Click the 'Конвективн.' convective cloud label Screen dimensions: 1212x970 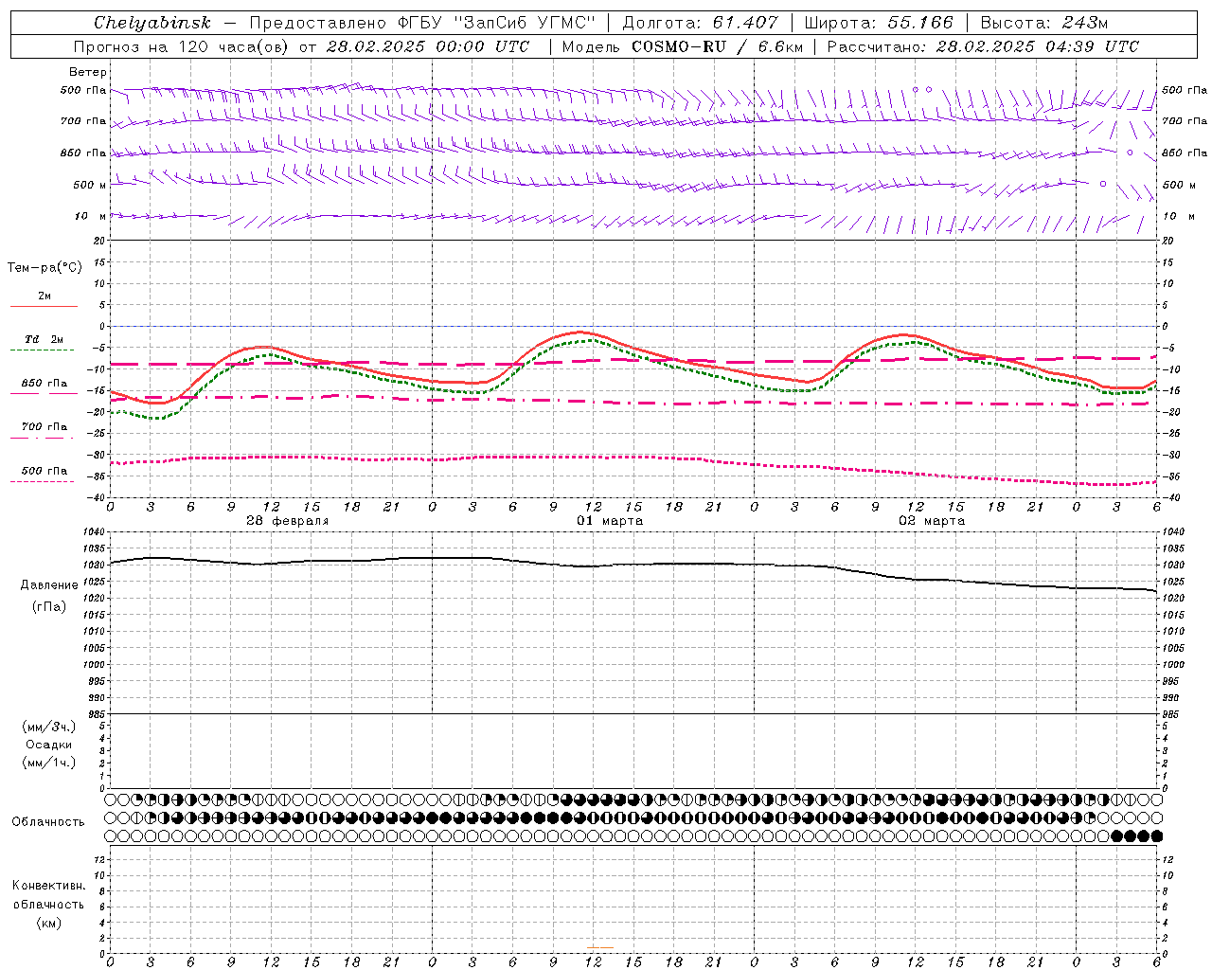(x=48, y=886)
